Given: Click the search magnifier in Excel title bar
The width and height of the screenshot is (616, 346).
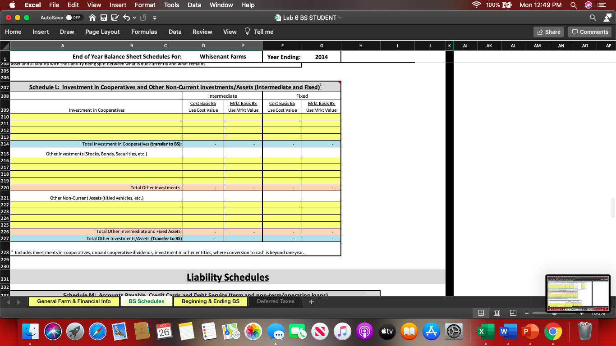Looking at the screenshot, I should click(x=593, y=18).
